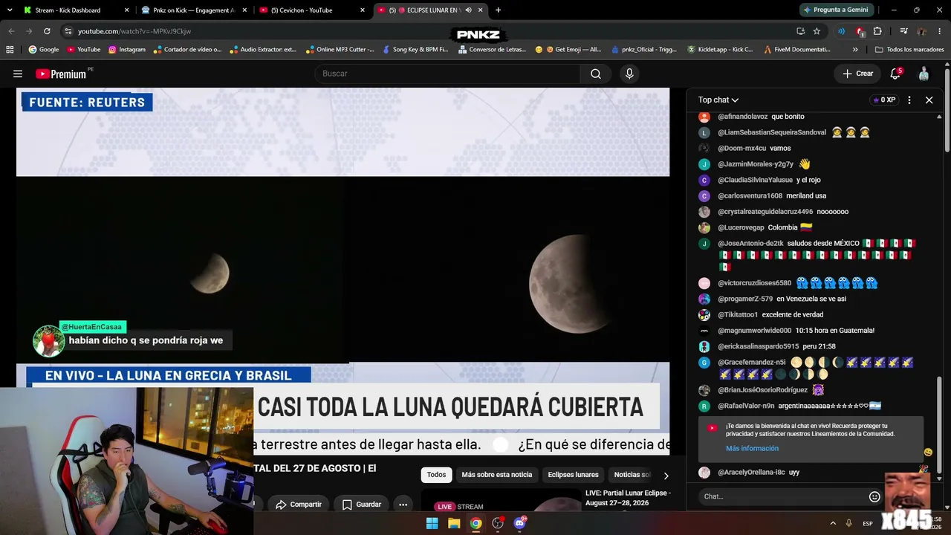This screenshot has width=951, height=535.
Task: Switch to the Cevichon - YouTube tab
Action: pos(312,10)
